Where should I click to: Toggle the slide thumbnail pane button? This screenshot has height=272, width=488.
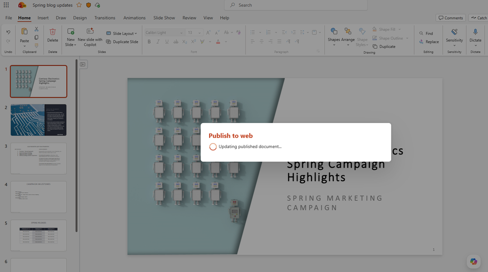point(83,64)
